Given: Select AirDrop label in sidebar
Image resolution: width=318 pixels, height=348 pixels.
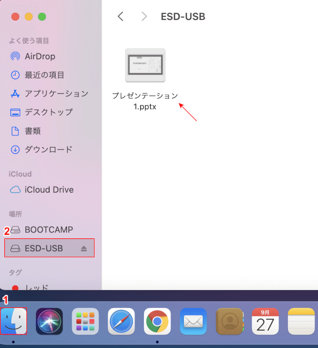Looking at the screenshot, I should [40, 57].
